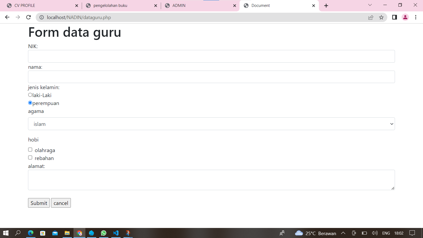Bookmark this page with the star icon
Image resolution: width=423 pixels, height=238 pixels.
click(x=381, y=17)
